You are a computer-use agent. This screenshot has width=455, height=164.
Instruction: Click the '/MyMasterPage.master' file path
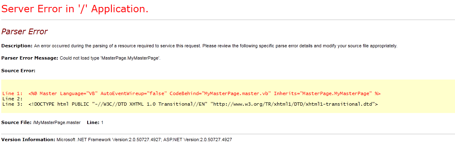(x=57, y=123)
